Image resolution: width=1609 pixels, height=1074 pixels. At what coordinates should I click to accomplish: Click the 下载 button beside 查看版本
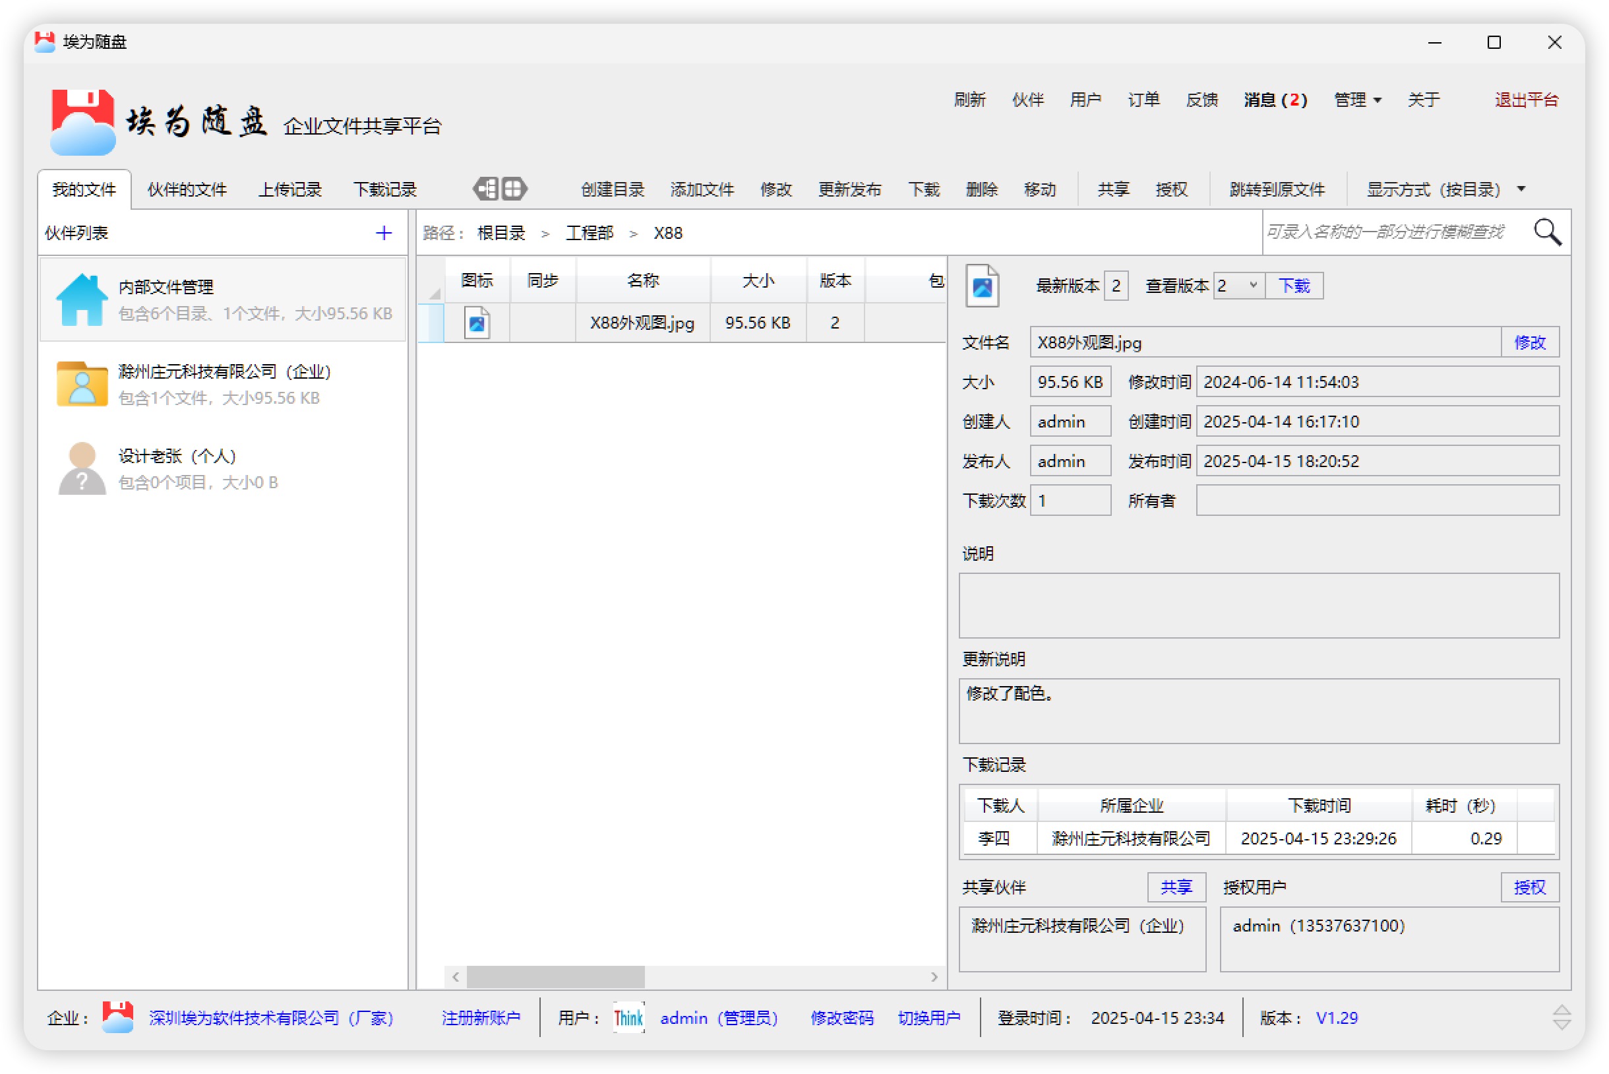[1293, 286]
